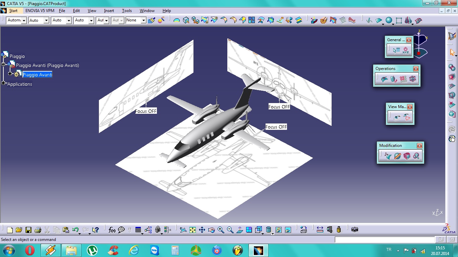Open the Start menu in CATIA menu bar
Image resolution: width=458 pixels, height=257 pixels.
[x=13, y=11]
